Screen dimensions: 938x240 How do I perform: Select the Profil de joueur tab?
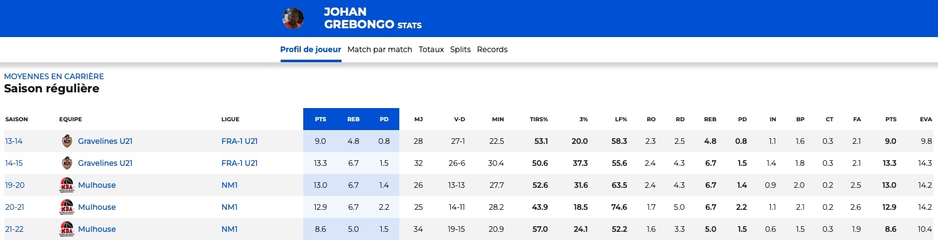tap(311, 50)
